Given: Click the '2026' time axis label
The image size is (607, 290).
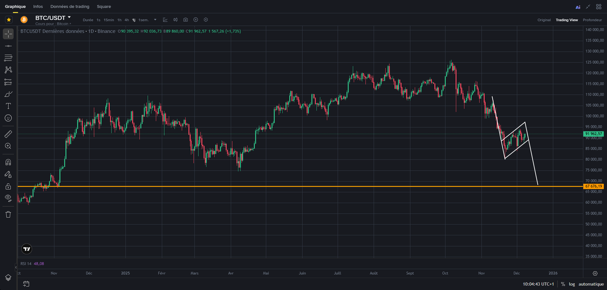Looking at the screenshot, I should (553, 273).
